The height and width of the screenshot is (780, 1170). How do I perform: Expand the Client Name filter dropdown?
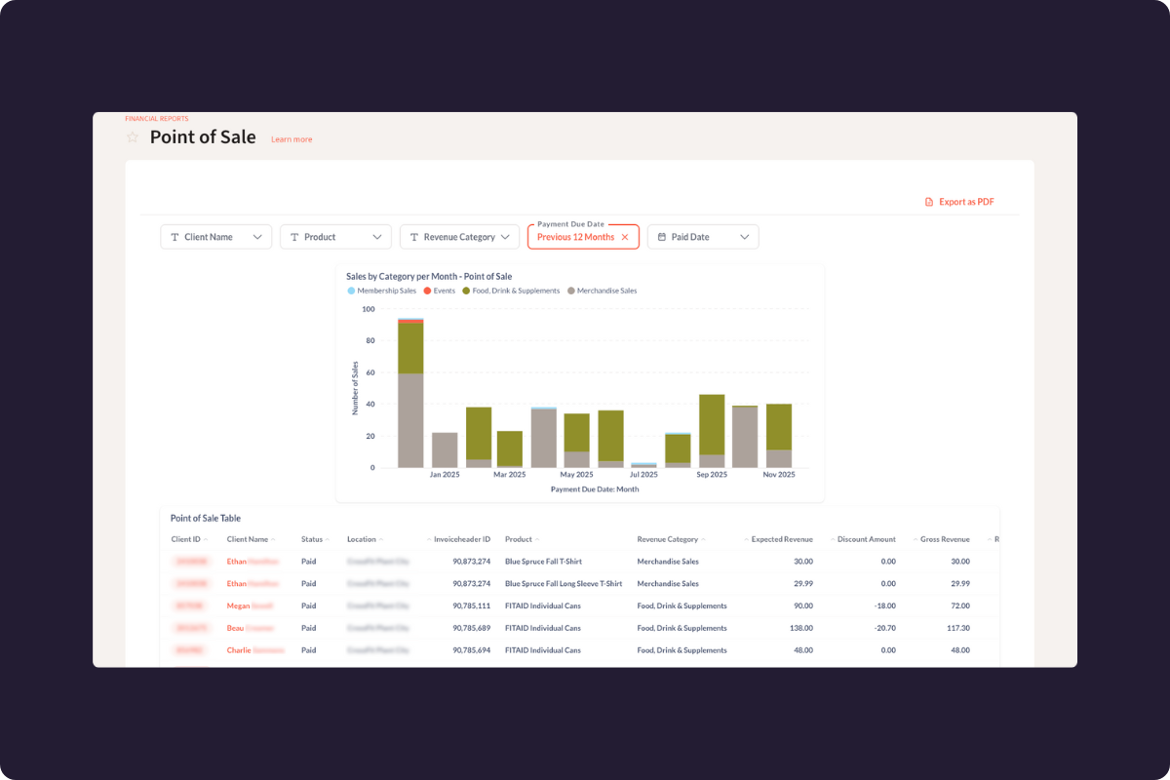(x=258, y=237)
